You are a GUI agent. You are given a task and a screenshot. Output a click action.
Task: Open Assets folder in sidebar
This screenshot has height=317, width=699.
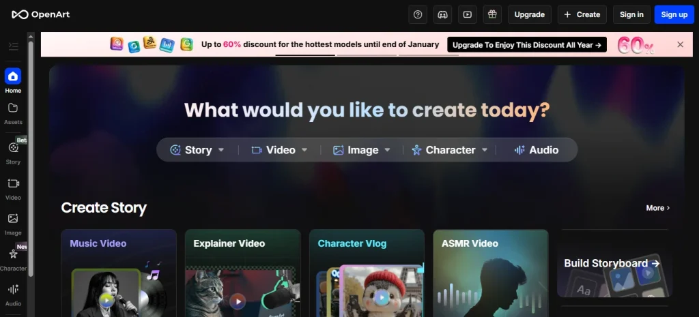click(13, 112)
